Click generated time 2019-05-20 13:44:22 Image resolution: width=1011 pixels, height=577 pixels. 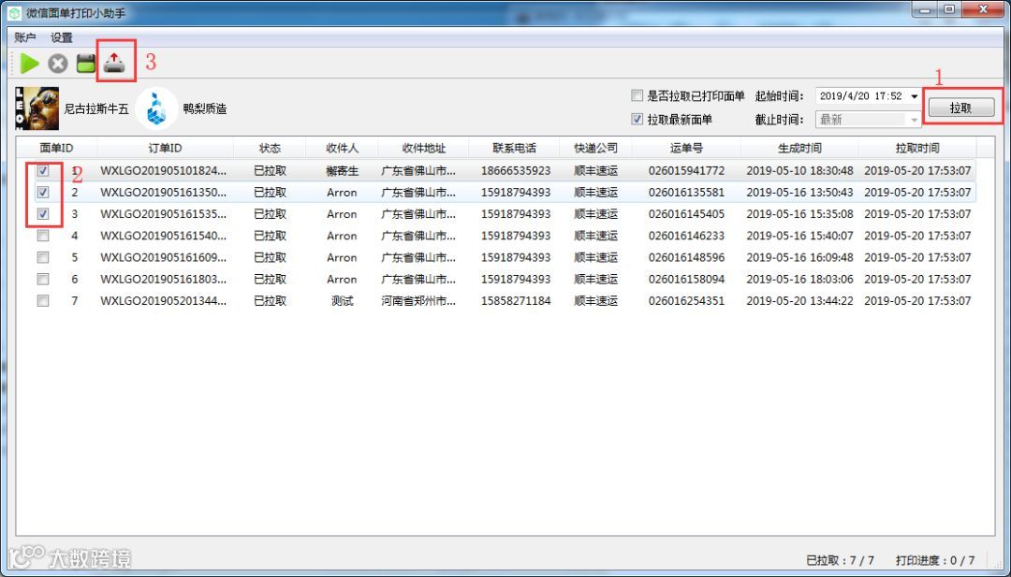(x=799, y=301)
